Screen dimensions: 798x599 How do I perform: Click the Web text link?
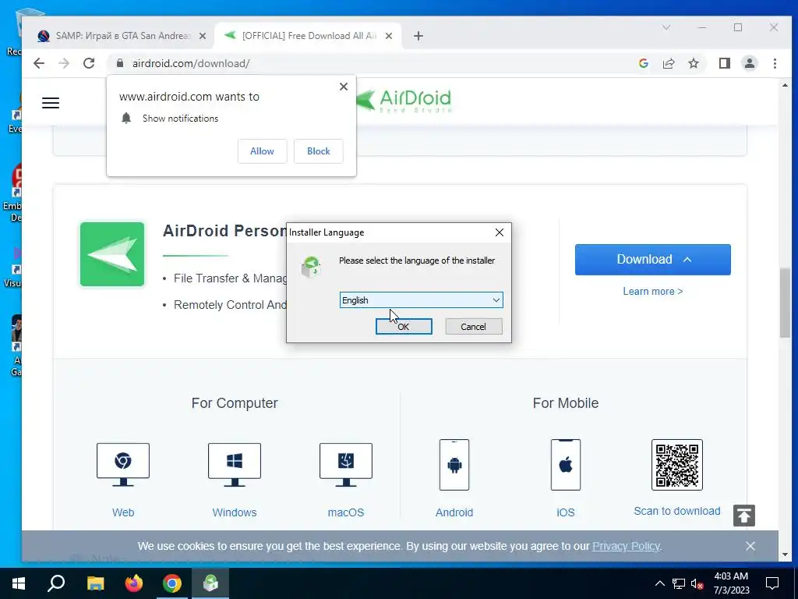point(123,512)
